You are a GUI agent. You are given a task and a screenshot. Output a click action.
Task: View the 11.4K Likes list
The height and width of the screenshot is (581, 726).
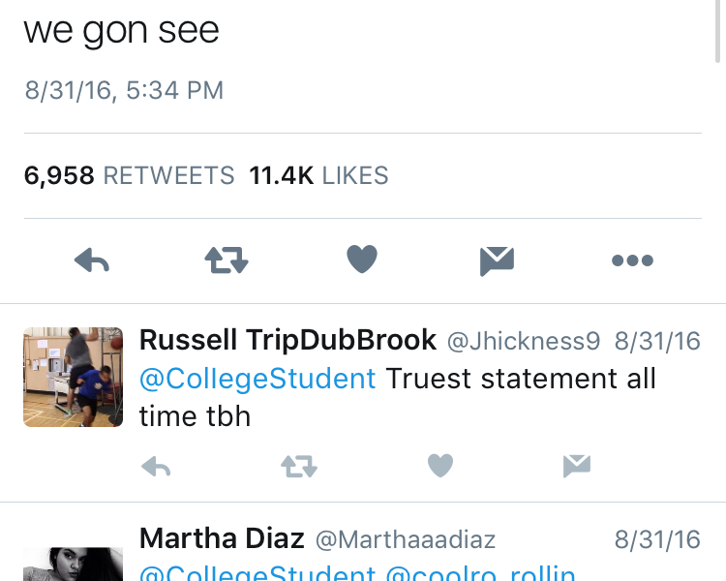pyautogui.click(x=318, y=175)
